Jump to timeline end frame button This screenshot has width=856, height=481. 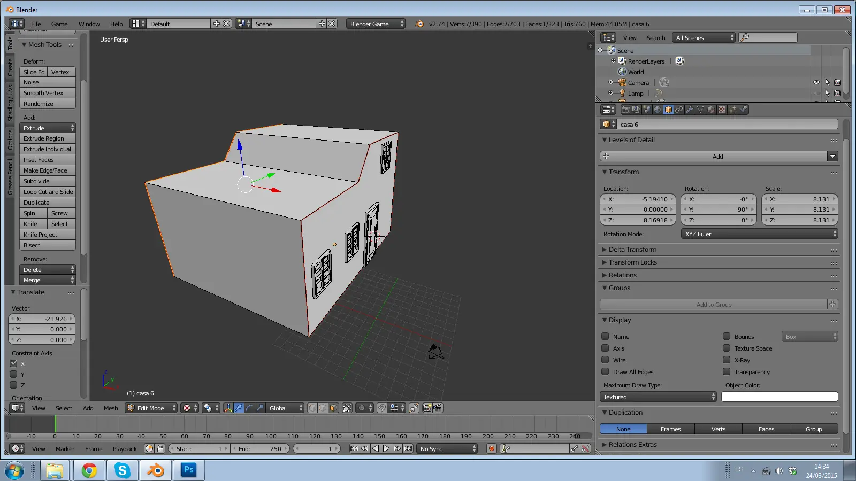tap(408, 448)
